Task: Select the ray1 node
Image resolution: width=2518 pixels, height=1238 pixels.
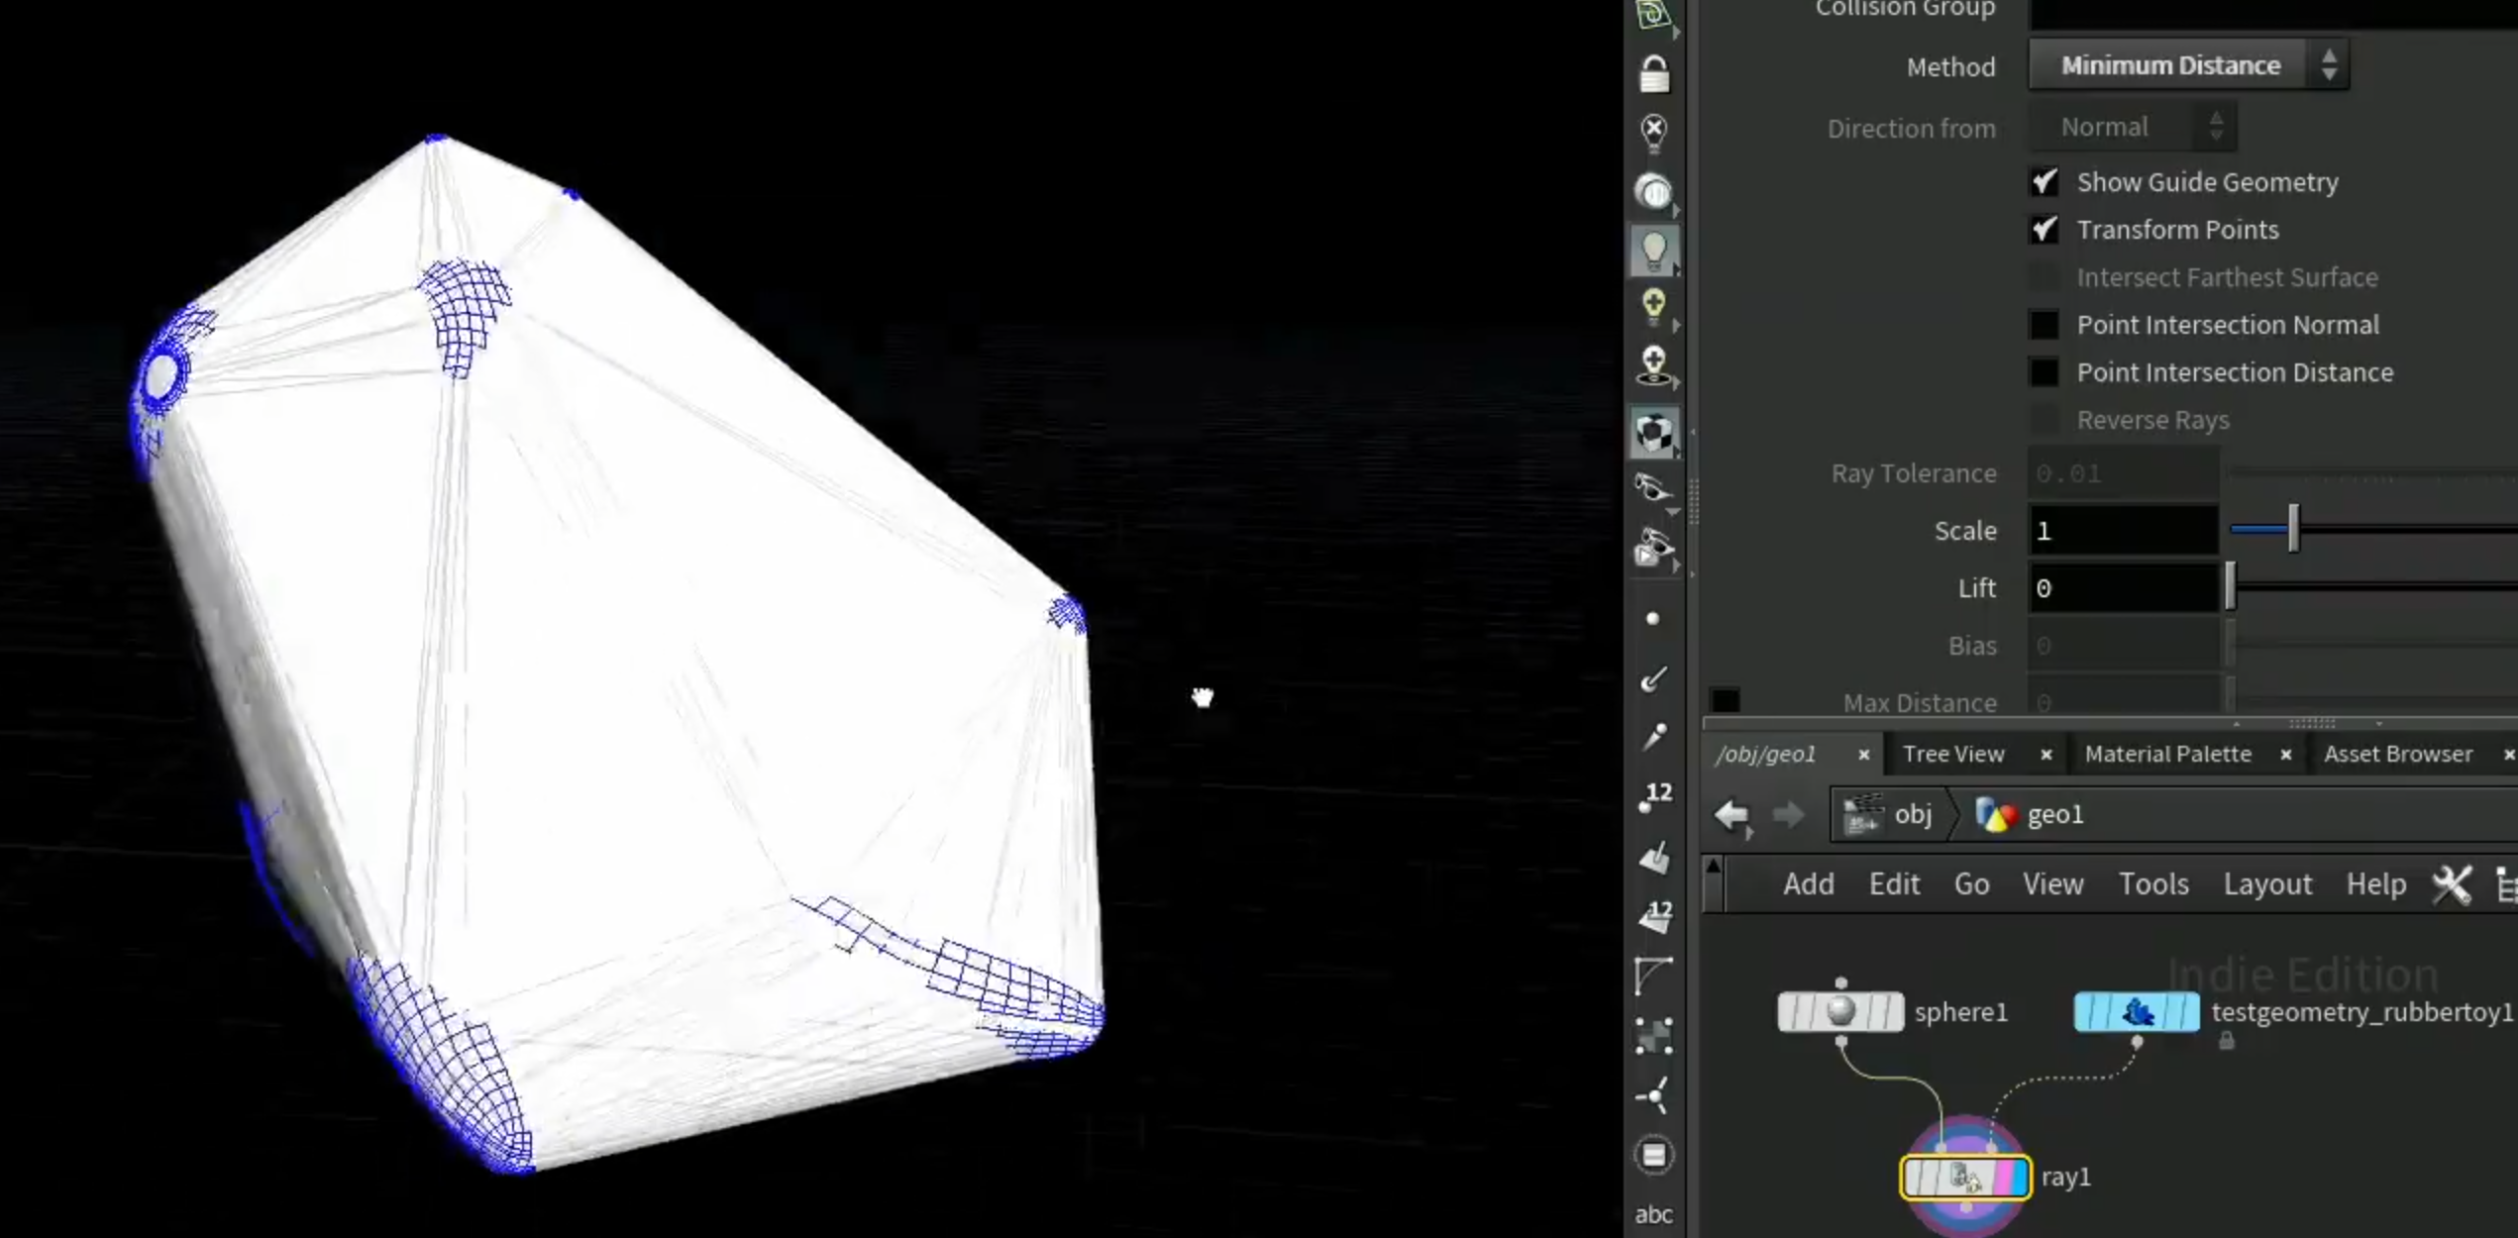Action: coord(1965,1178)
